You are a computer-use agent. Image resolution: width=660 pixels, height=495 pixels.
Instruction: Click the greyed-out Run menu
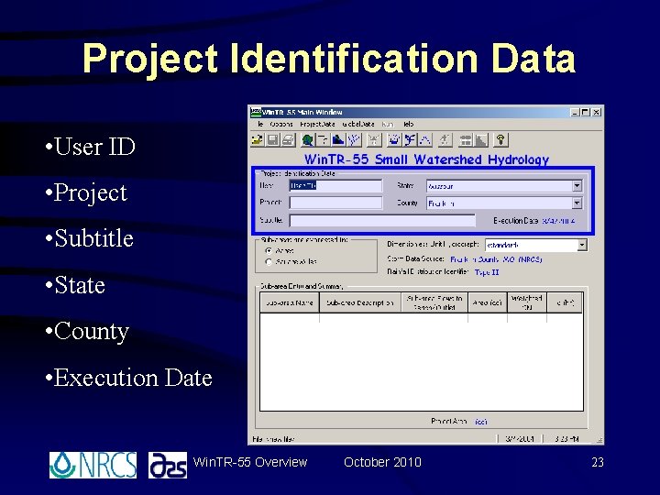point(387,124)
